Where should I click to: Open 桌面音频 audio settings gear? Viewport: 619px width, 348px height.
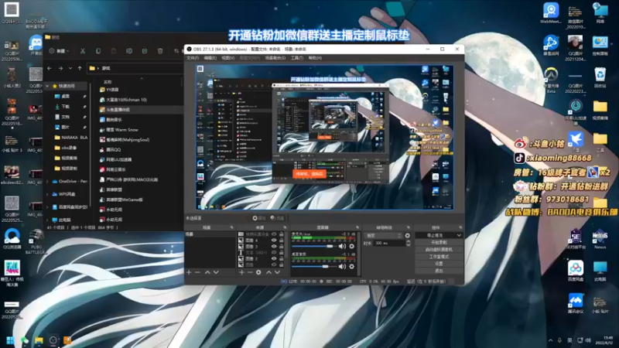tap(352, 266)
